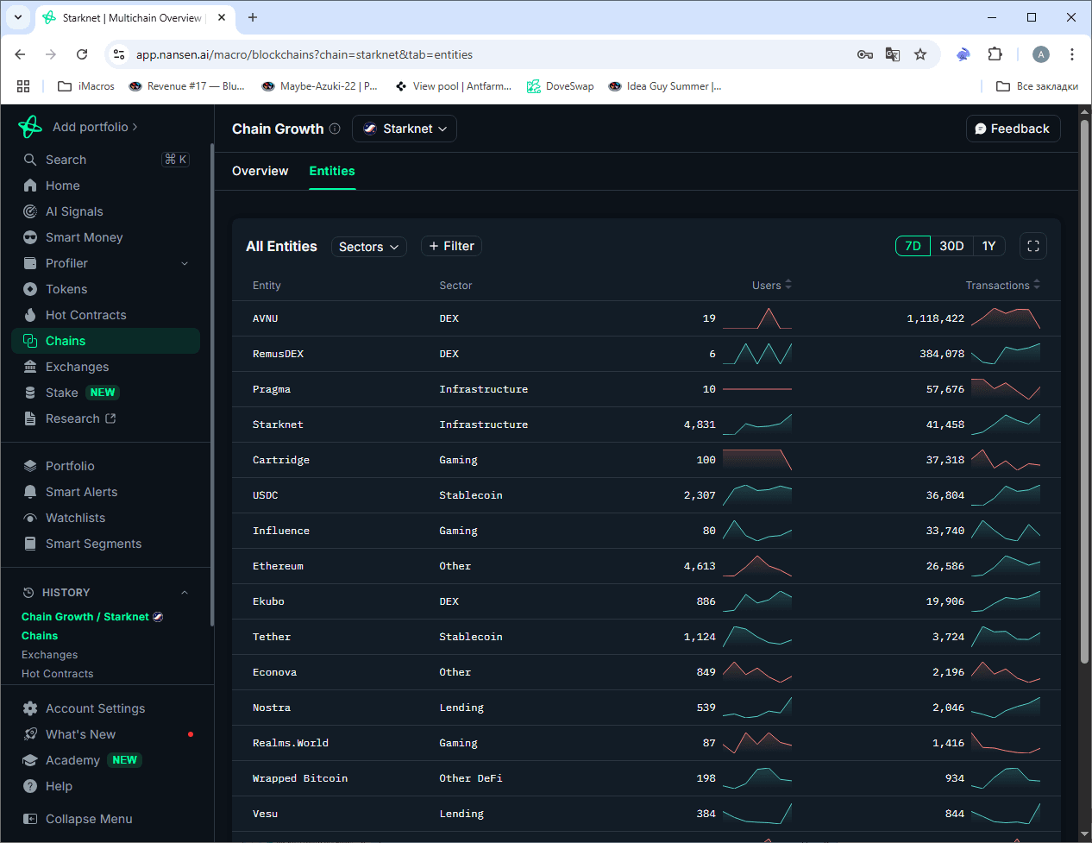Expand Add portfolio chevron
This screenshot has height=843, width=1092.
tap(135, 127)
